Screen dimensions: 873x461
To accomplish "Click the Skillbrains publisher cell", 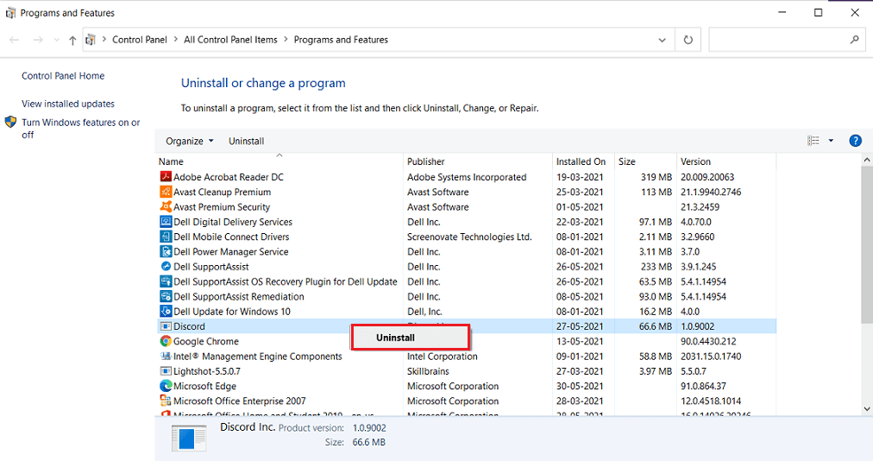I will pos(428,371).
